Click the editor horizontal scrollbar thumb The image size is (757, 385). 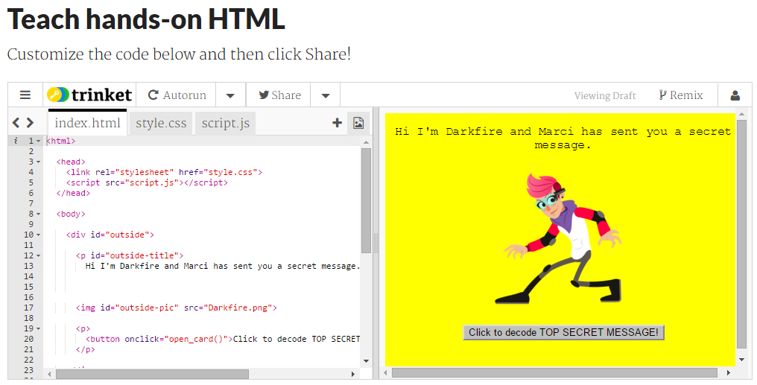pos(152,374)
